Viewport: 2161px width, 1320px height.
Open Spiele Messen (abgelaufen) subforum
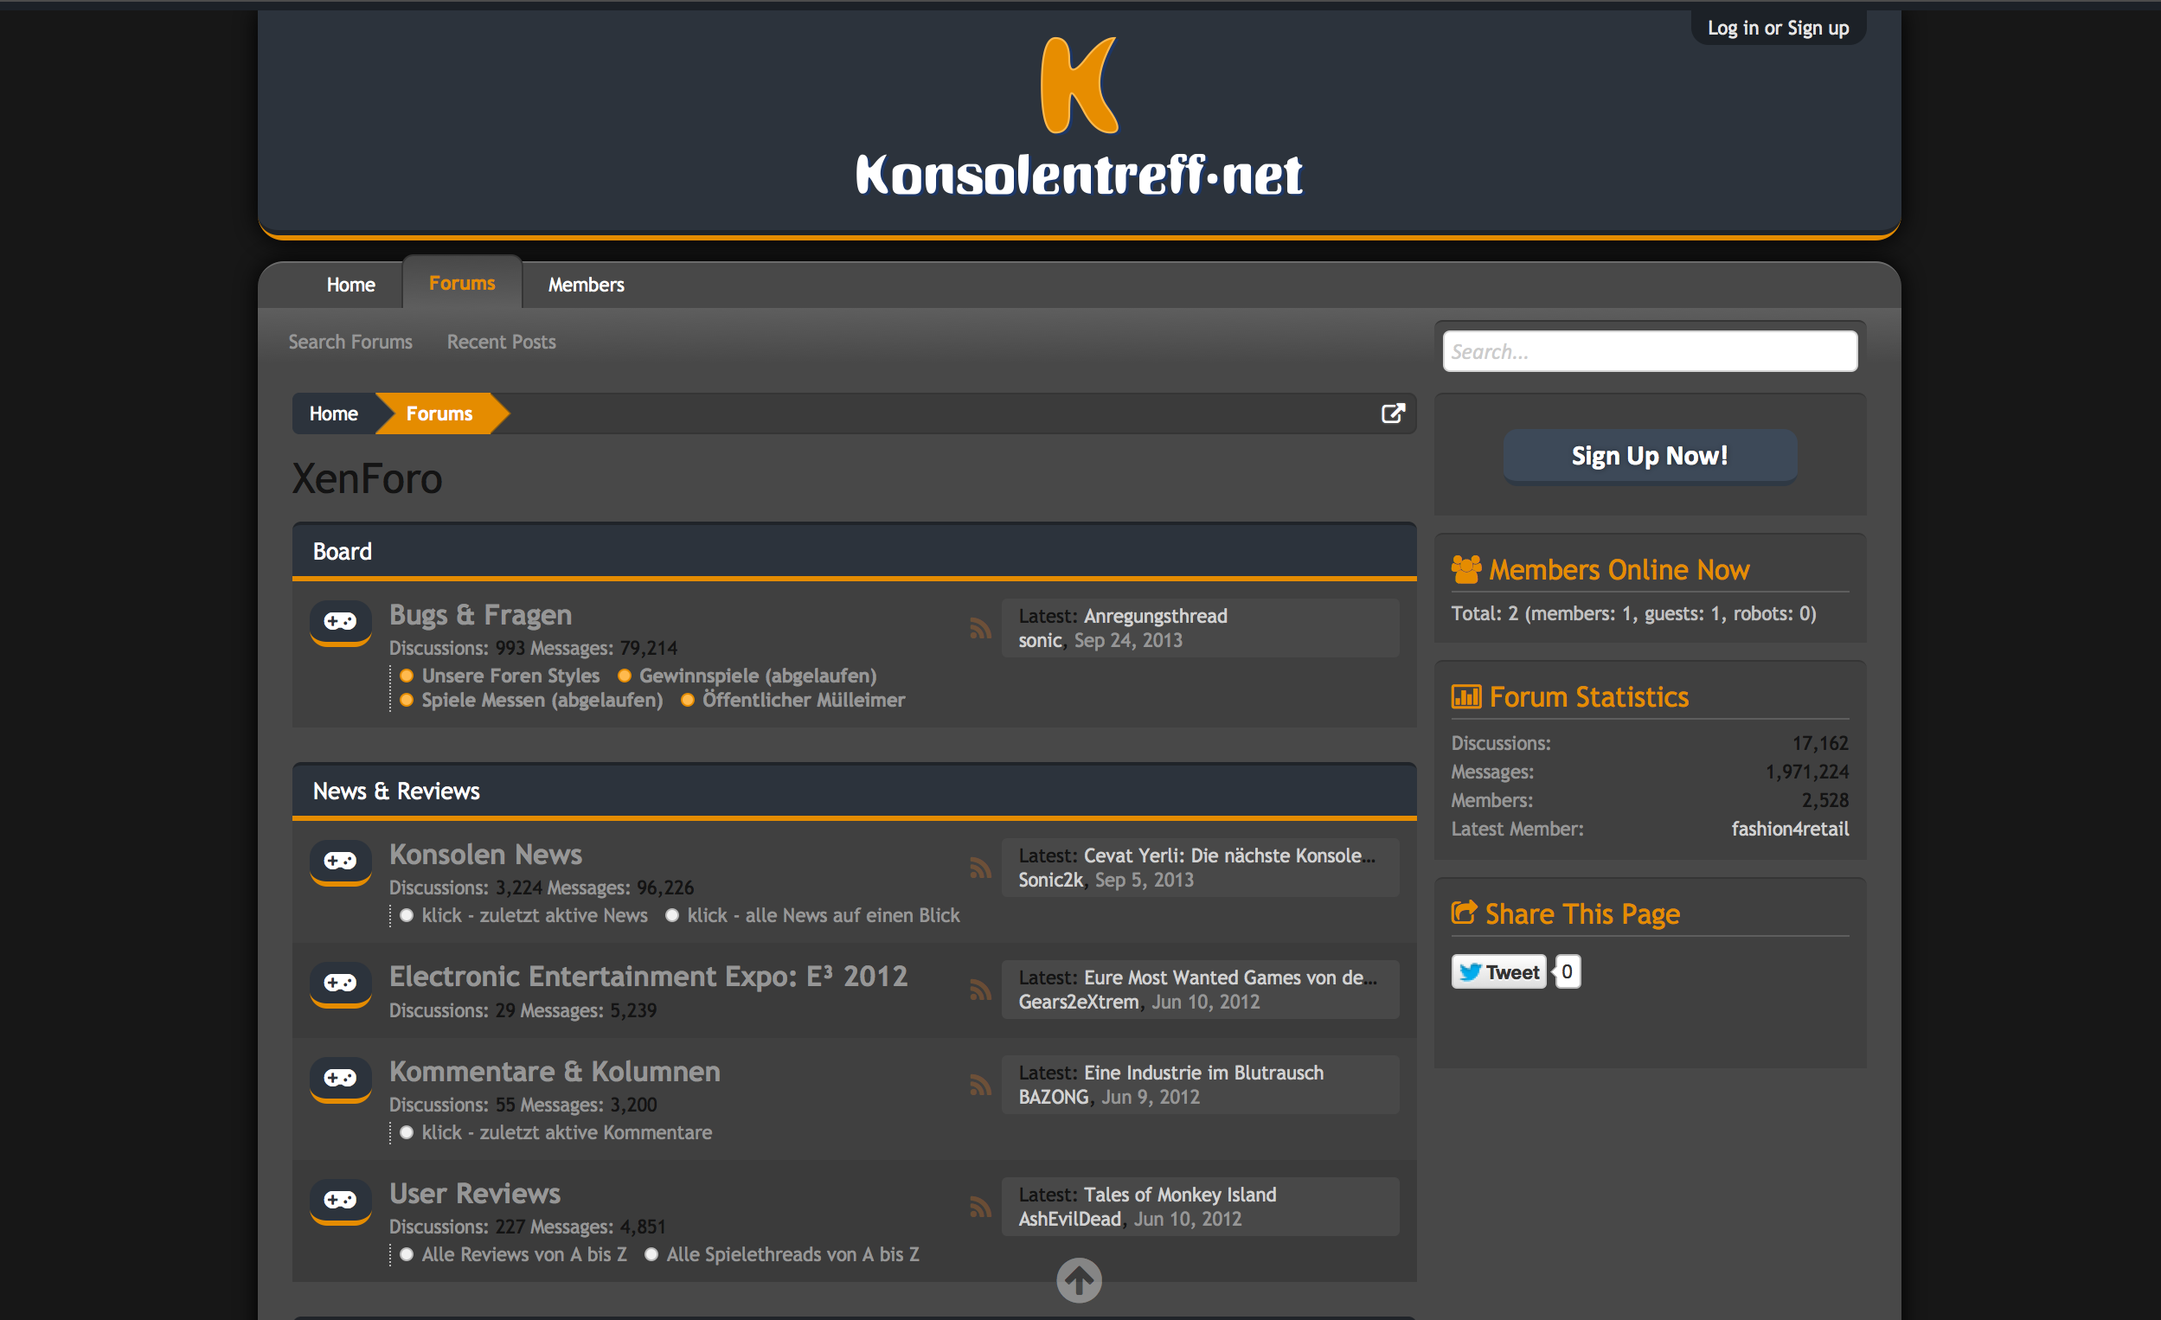(x=542, y=700)
